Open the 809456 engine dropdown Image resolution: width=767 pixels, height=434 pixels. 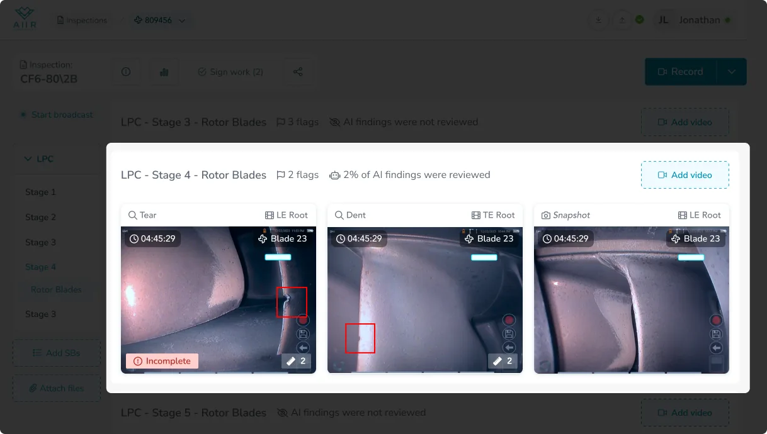pyautogui.click(x=159, y=20)
